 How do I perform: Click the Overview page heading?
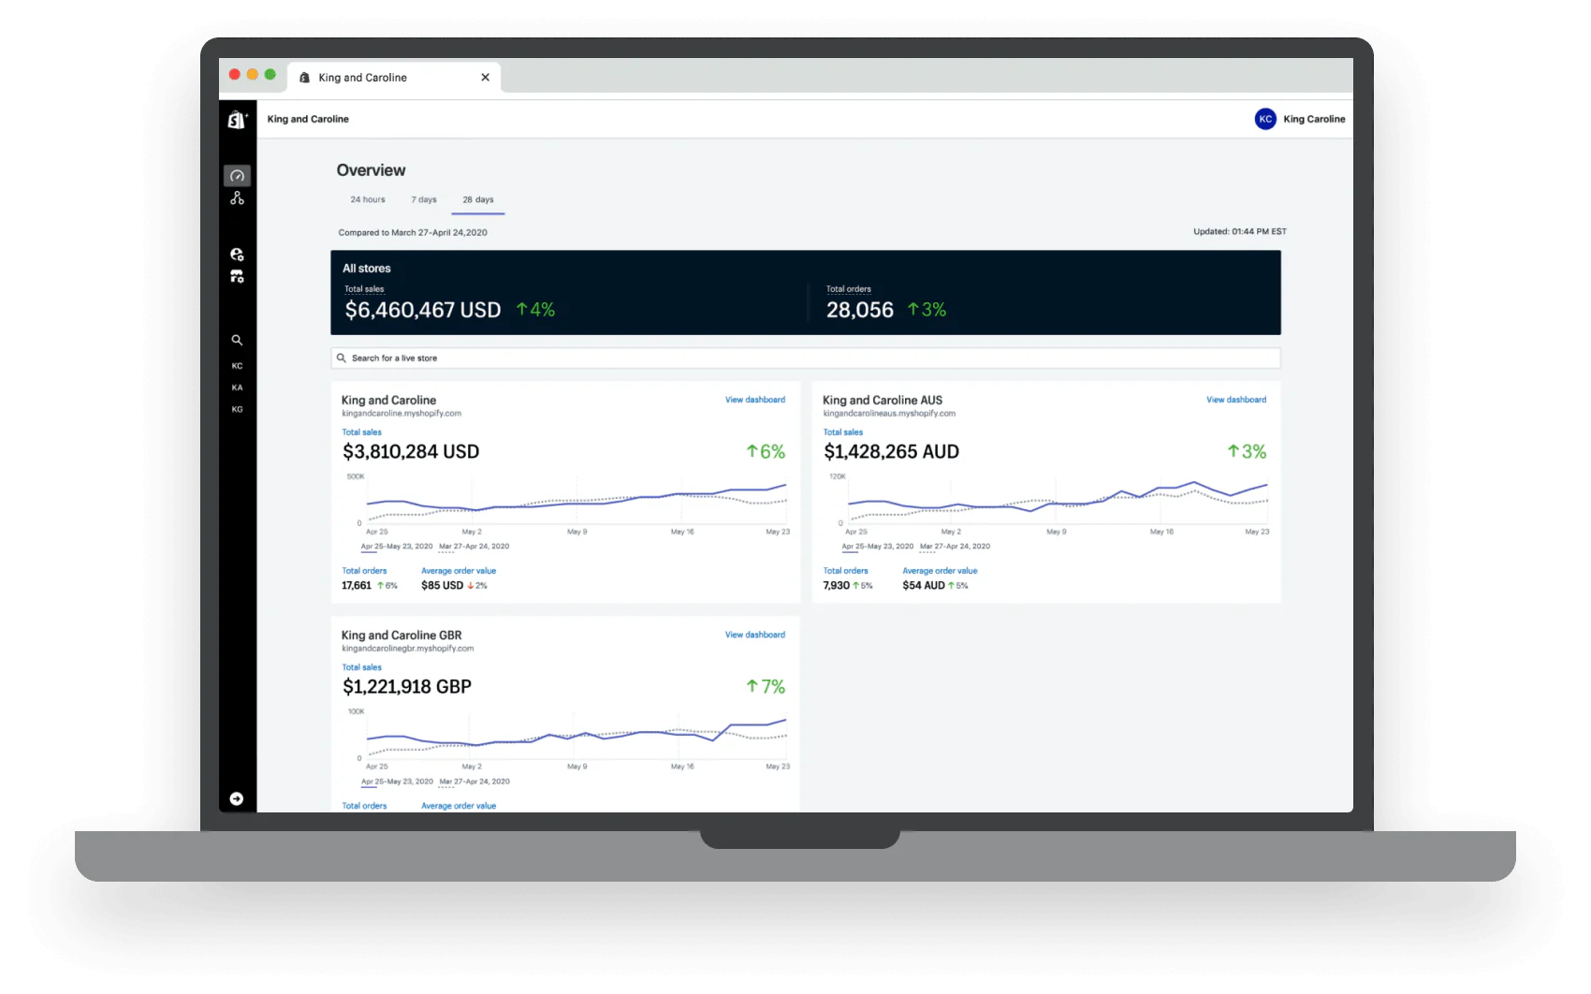(372, 170)
